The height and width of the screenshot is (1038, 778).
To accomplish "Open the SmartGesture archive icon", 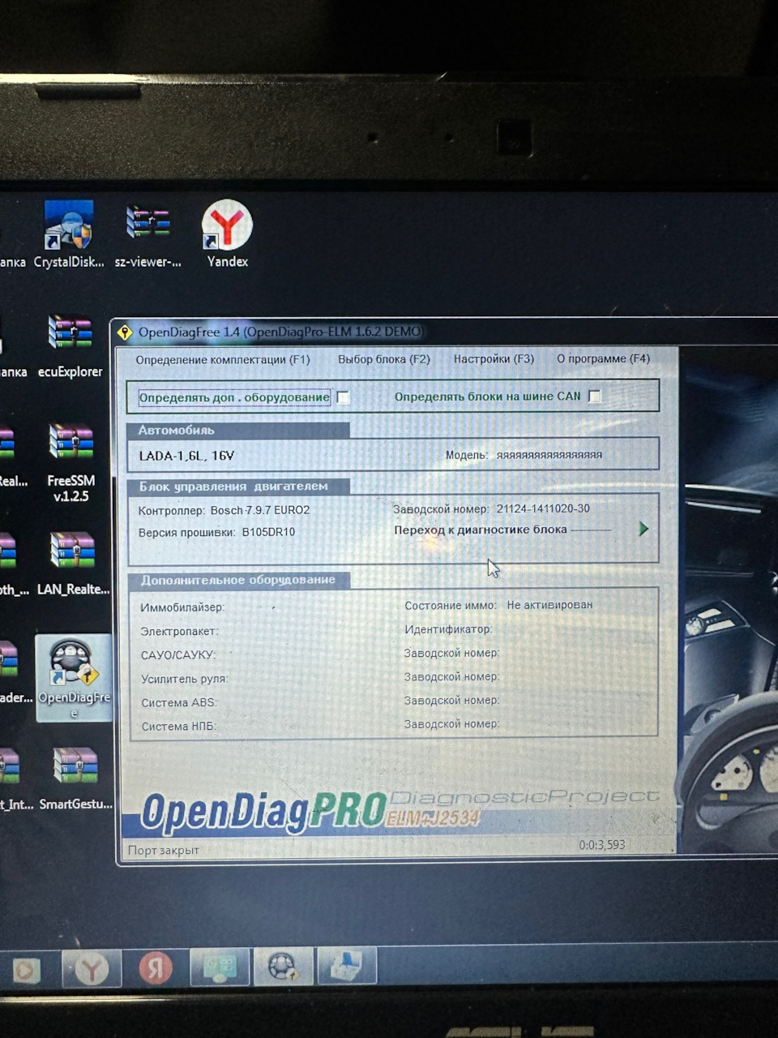I will pos(75,778).
